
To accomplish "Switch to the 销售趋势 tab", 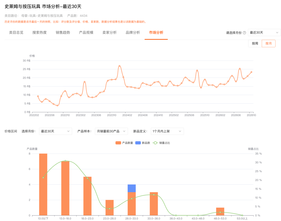I will click(63, 32).
